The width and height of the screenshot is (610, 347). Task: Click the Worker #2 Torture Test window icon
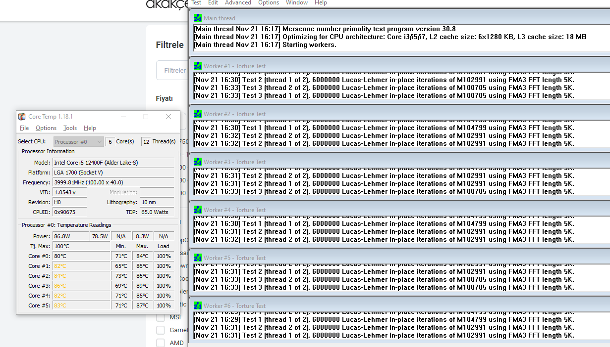click(x=198, y=114)
